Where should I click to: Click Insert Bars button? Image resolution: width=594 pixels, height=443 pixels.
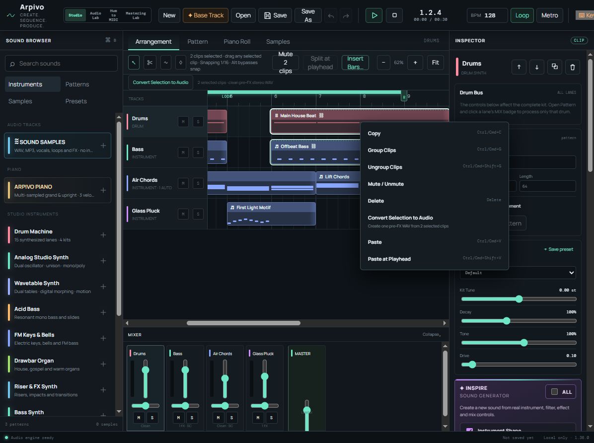(355, 63)
